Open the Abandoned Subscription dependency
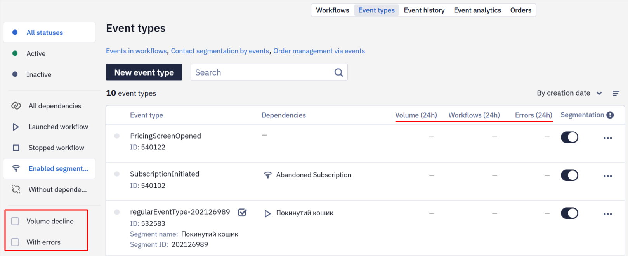 pos(314,175)
